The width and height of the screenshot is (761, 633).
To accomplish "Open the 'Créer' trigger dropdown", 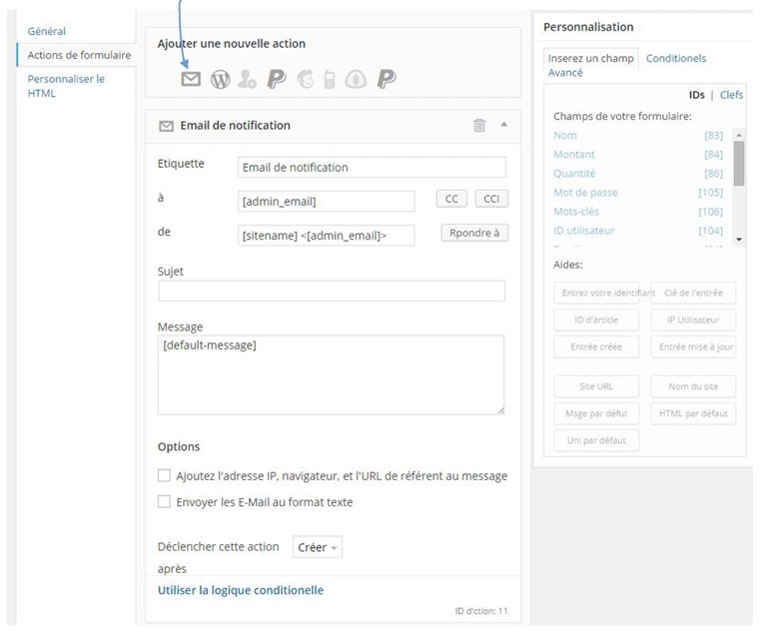I will 318,547.
